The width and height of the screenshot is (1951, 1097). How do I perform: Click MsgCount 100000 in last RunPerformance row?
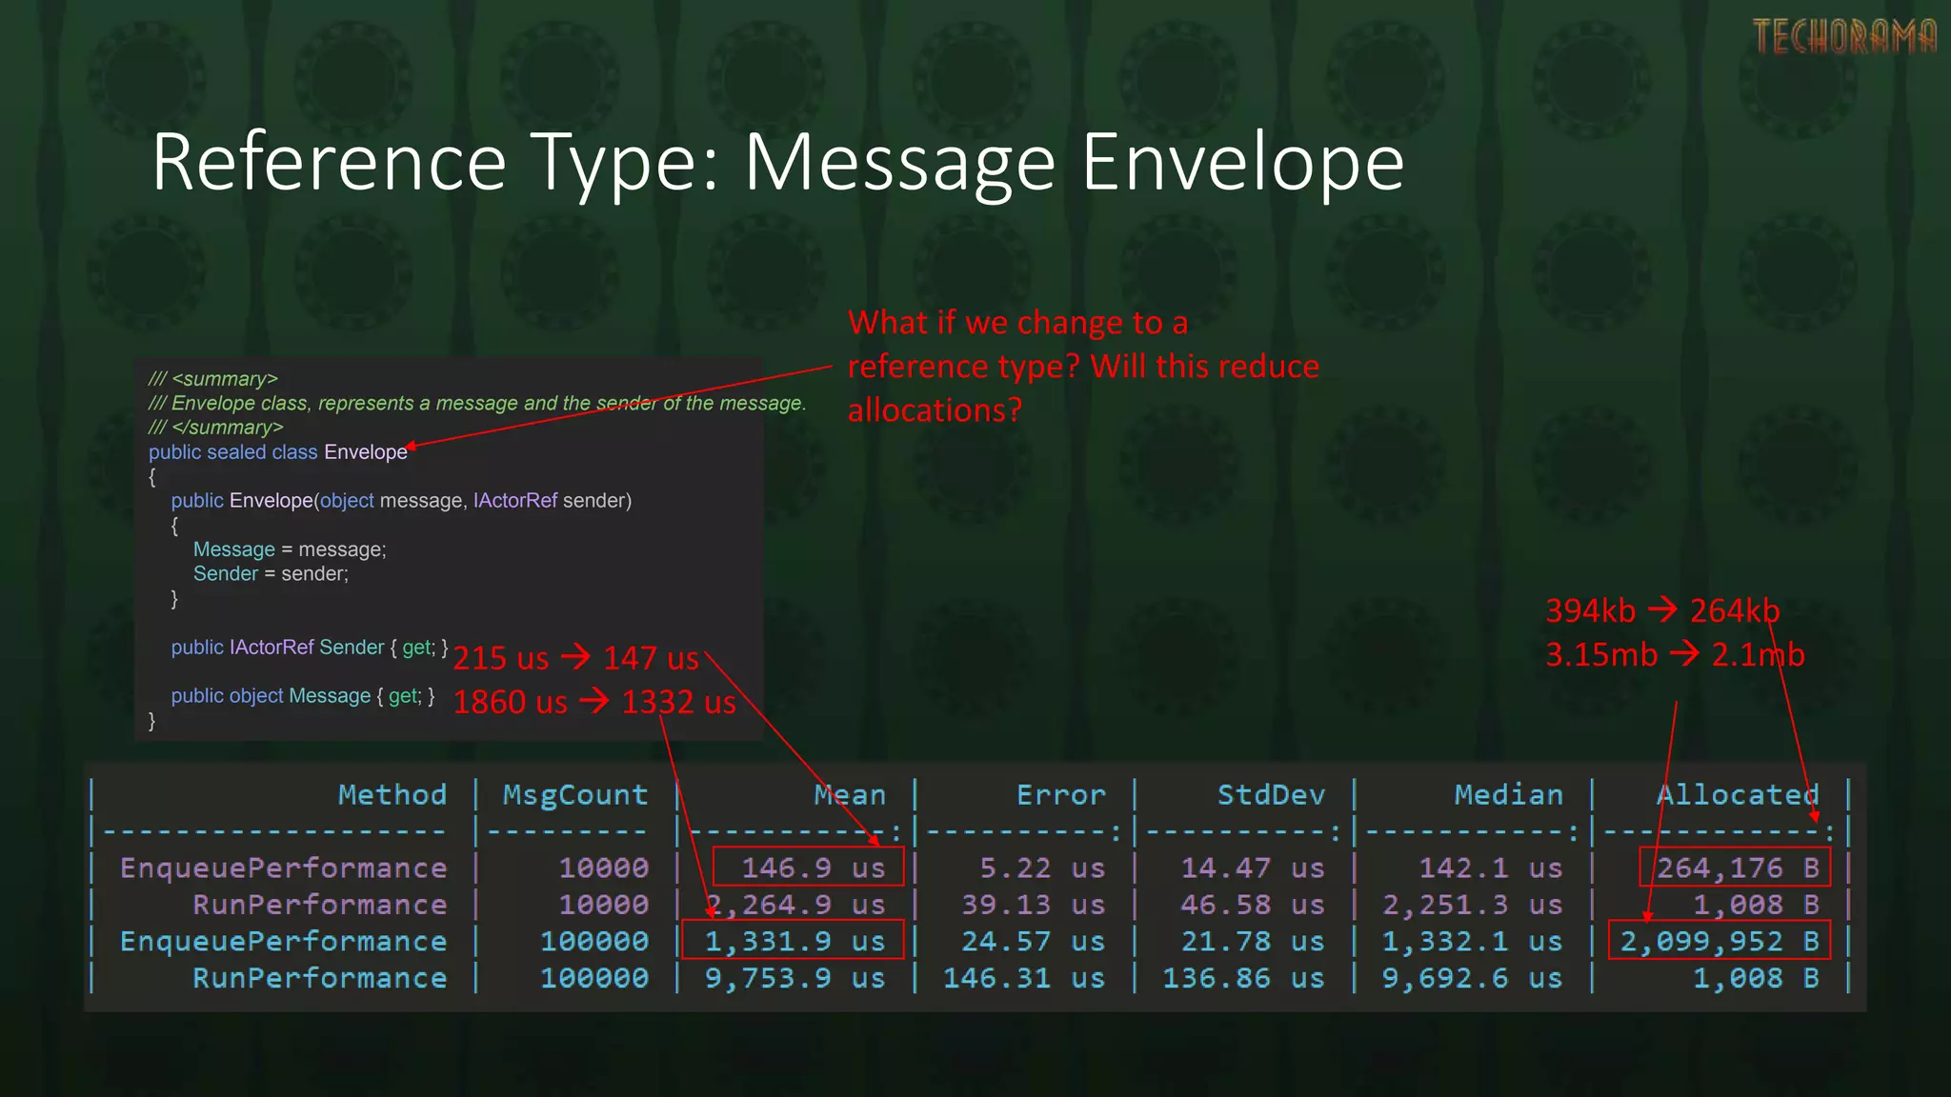pos(594,978)
